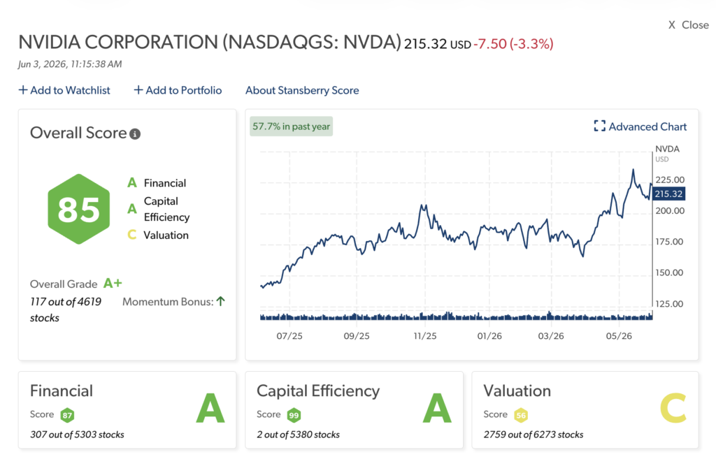Image resolution: width=716 pixels, height=473 pixels.
Task: Click the Momentum Bonus up arrow
Action: pyautogui.click(x=220, y=301)
